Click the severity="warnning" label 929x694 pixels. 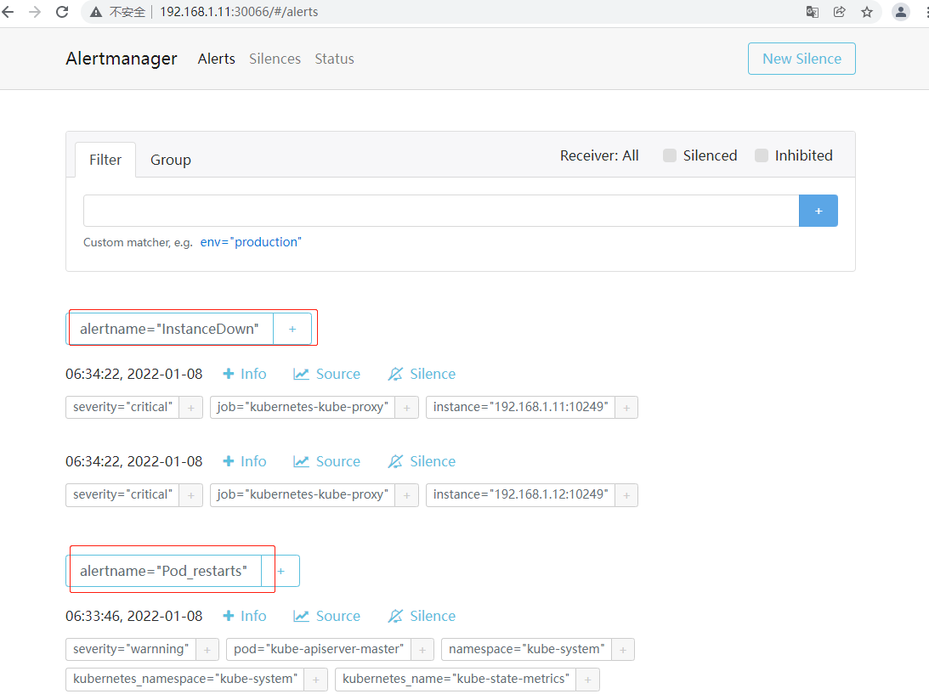pos(131,650)
